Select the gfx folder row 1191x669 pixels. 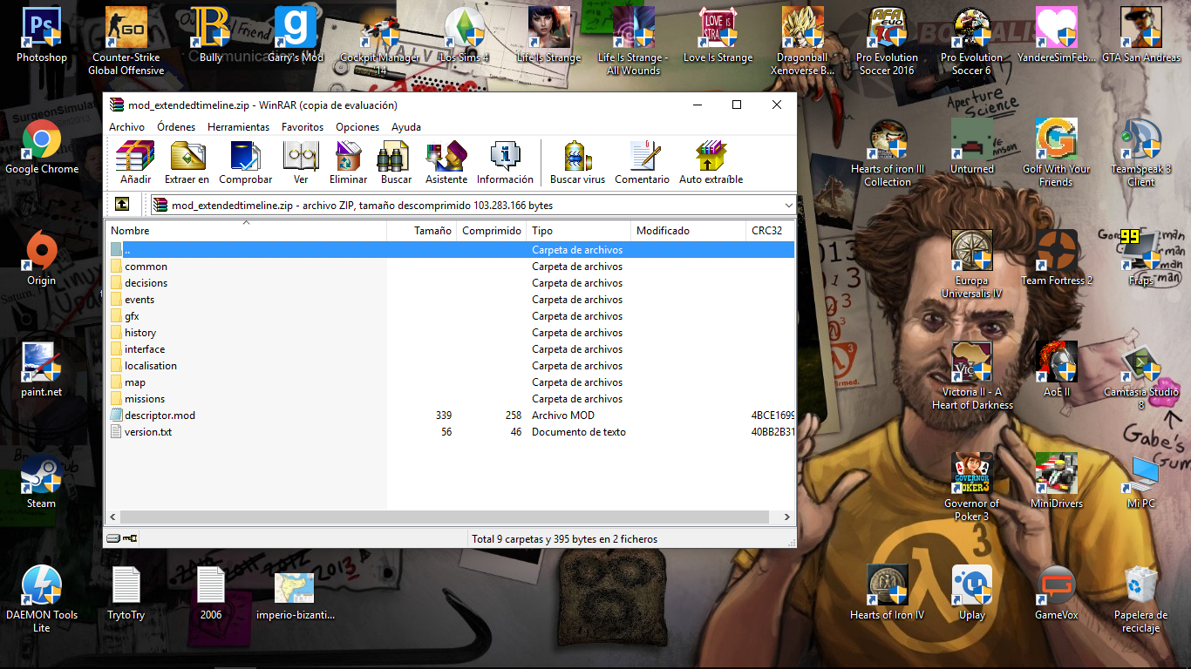point(451,316)
